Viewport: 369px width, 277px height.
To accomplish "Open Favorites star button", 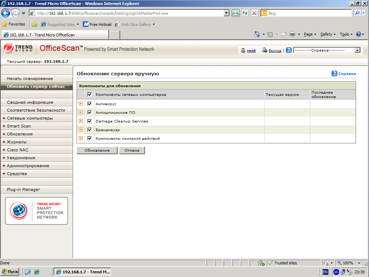I will coord(13,24).
